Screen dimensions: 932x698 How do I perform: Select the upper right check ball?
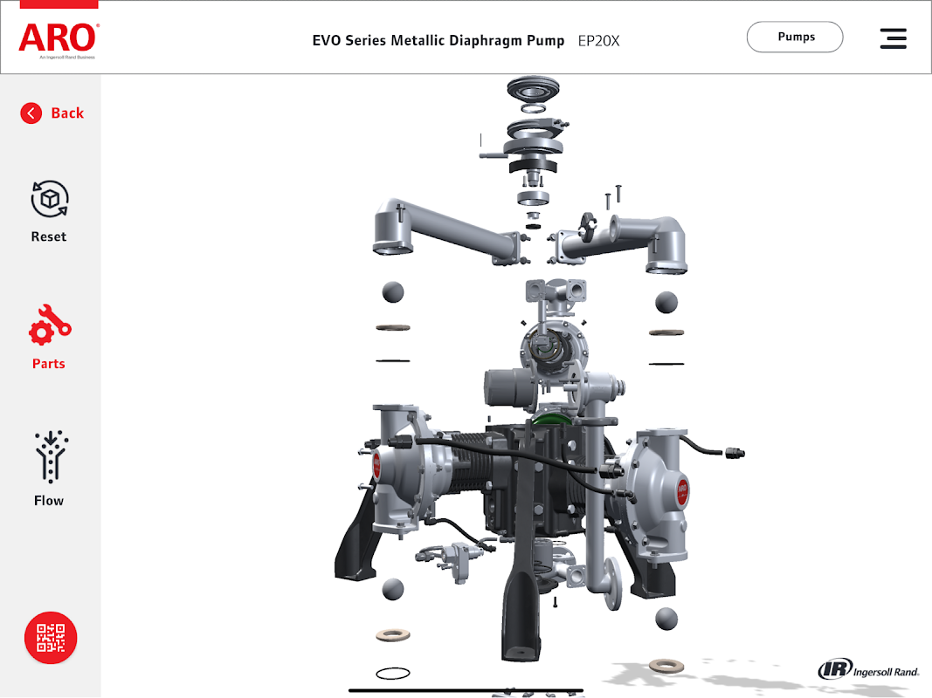tap(666, 302)
